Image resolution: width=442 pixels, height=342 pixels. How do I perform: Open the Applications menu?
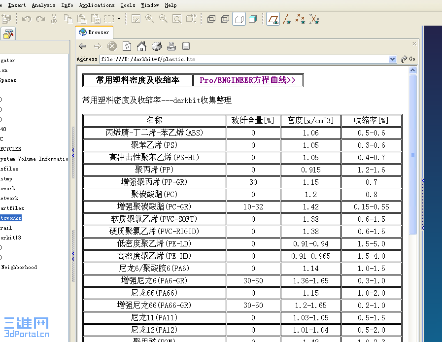tap(97, 5)
